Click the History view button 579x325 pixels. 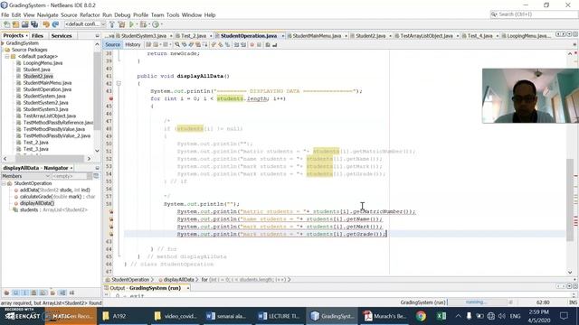(133, 44)
